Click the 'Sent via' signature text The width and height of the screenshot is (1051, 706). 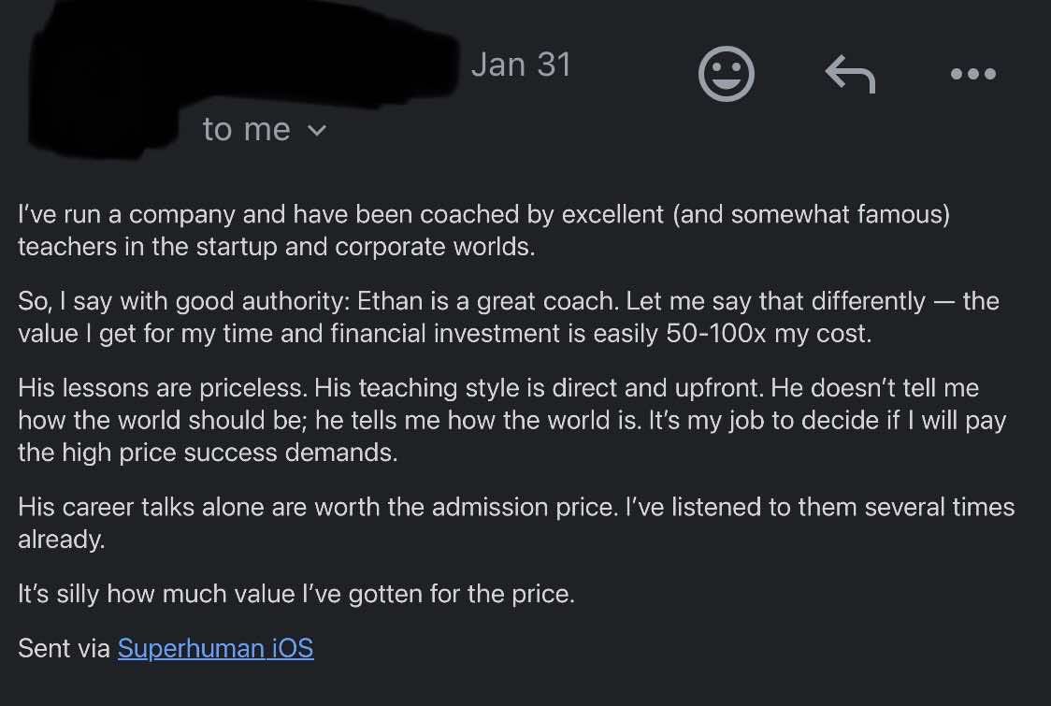pyautogui.click(x=64, y=648)
